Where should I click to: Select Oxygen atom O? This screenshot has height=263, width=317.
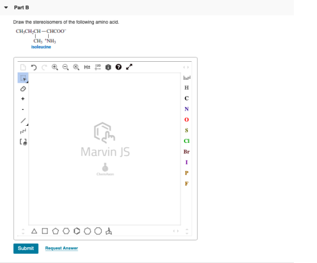187,120
